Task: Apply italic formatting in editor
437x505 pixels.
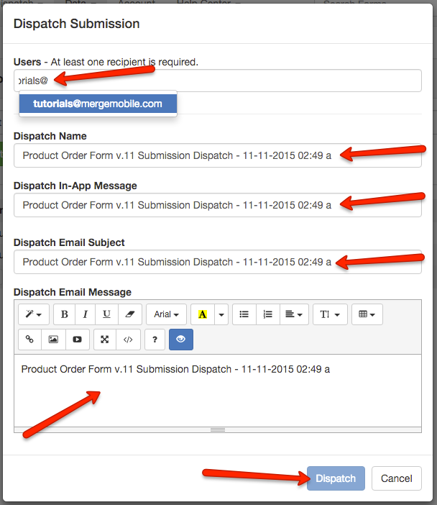Action: [86, 314]
